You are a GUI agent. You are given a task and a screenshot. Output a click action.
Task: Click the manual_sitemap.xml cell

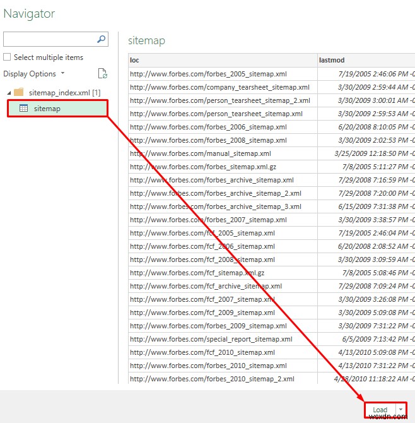coord(223,153)
